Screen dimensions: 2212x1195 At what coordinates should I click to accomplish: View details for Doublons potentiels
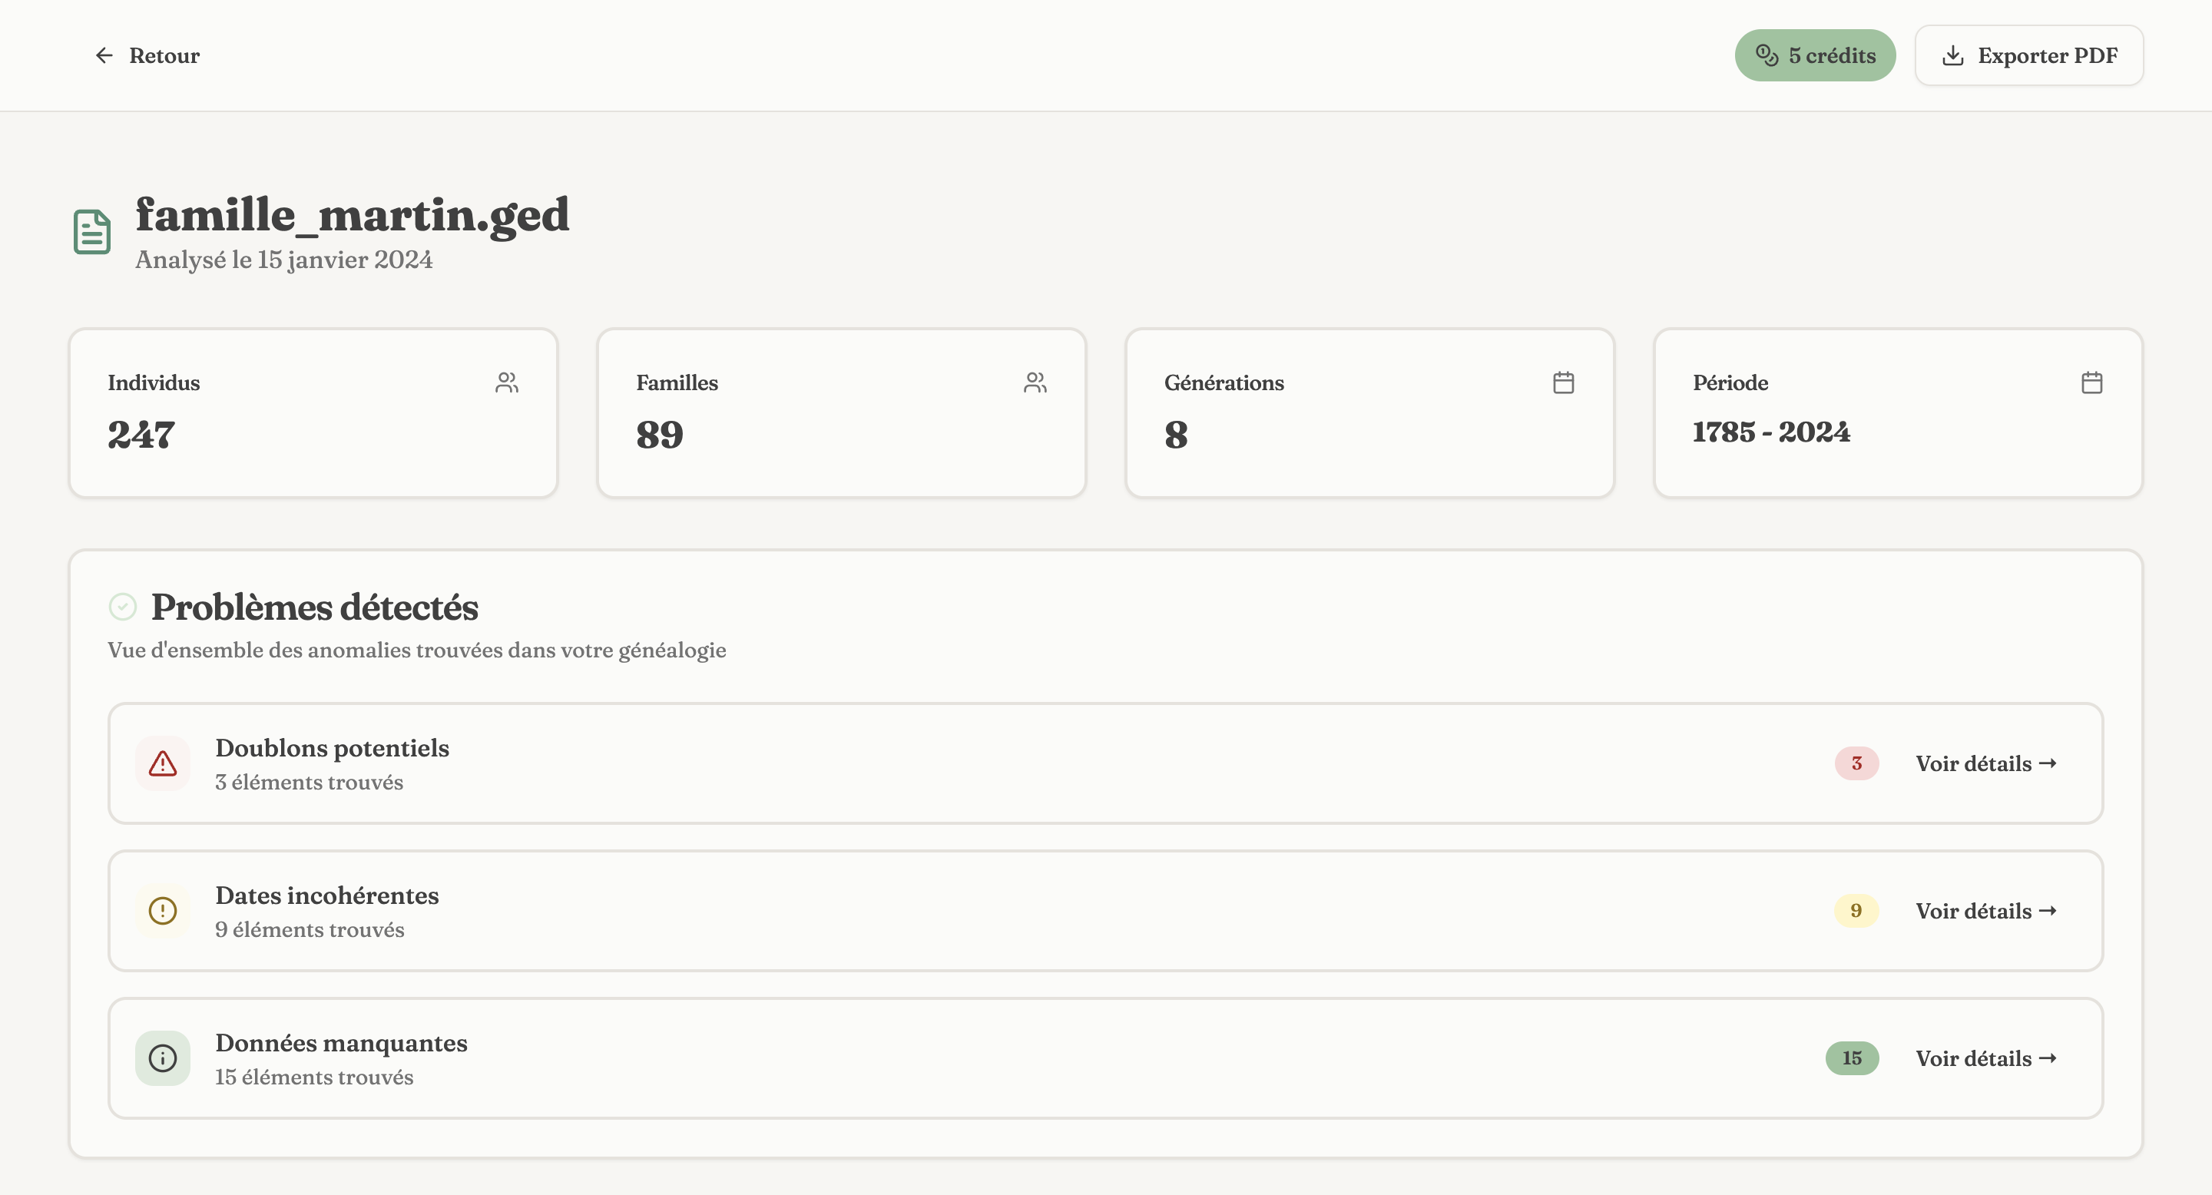pyautogui.click(x=1986, y=764)
